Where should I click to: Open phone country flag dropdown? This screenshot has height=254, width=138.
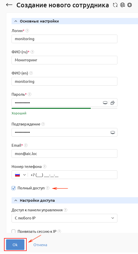(20, 175)
